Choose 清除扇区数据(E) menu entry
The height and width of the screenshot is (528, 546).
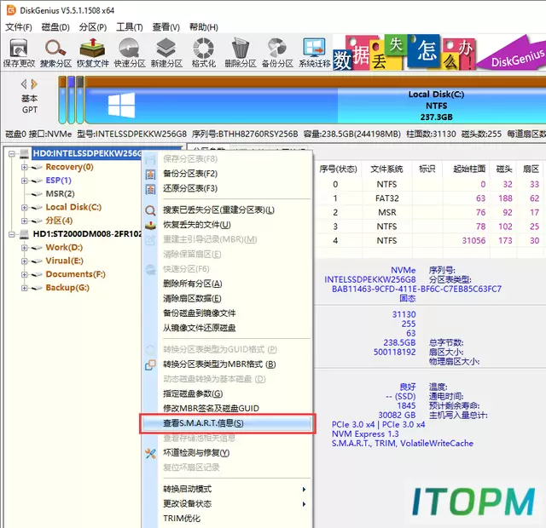point(192,299)
